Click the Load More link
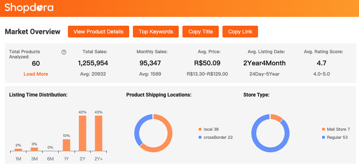Screen dimensions: 359x167 (x=36, y=74)
